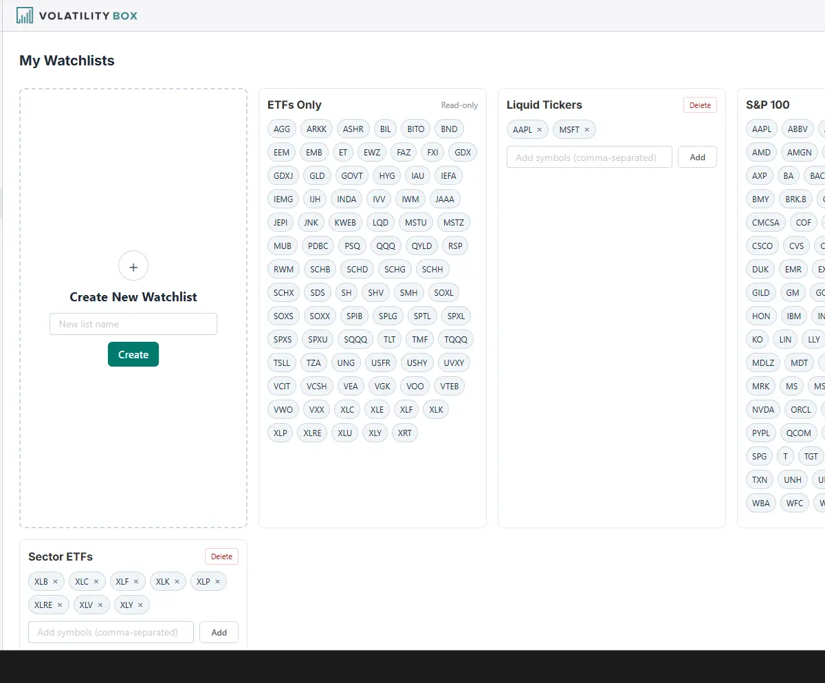Click the TSLL ticker chip
This screenshot has width=825, height=683.
[x=282, y=362]
